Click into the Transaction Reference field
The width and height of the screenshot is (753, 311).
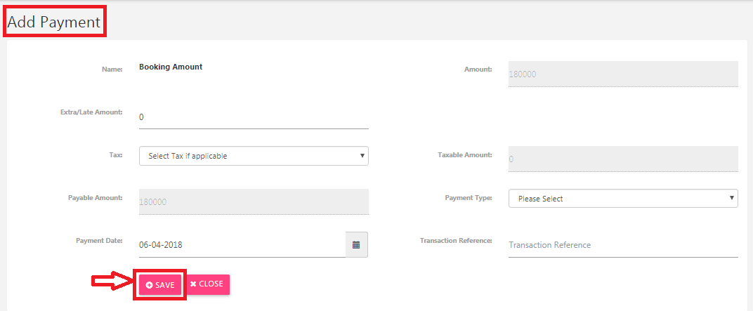623,245
